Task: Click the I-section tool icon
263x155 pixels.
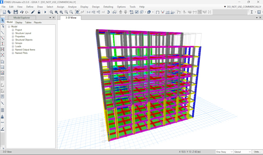Action: coord(252,12)
